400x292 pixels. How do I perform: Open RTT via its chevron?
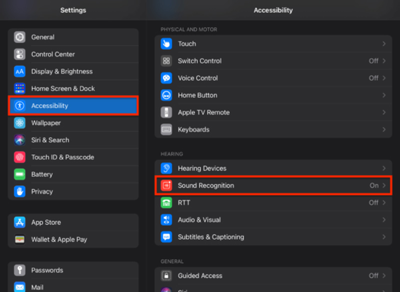click(x=384, y=202)
